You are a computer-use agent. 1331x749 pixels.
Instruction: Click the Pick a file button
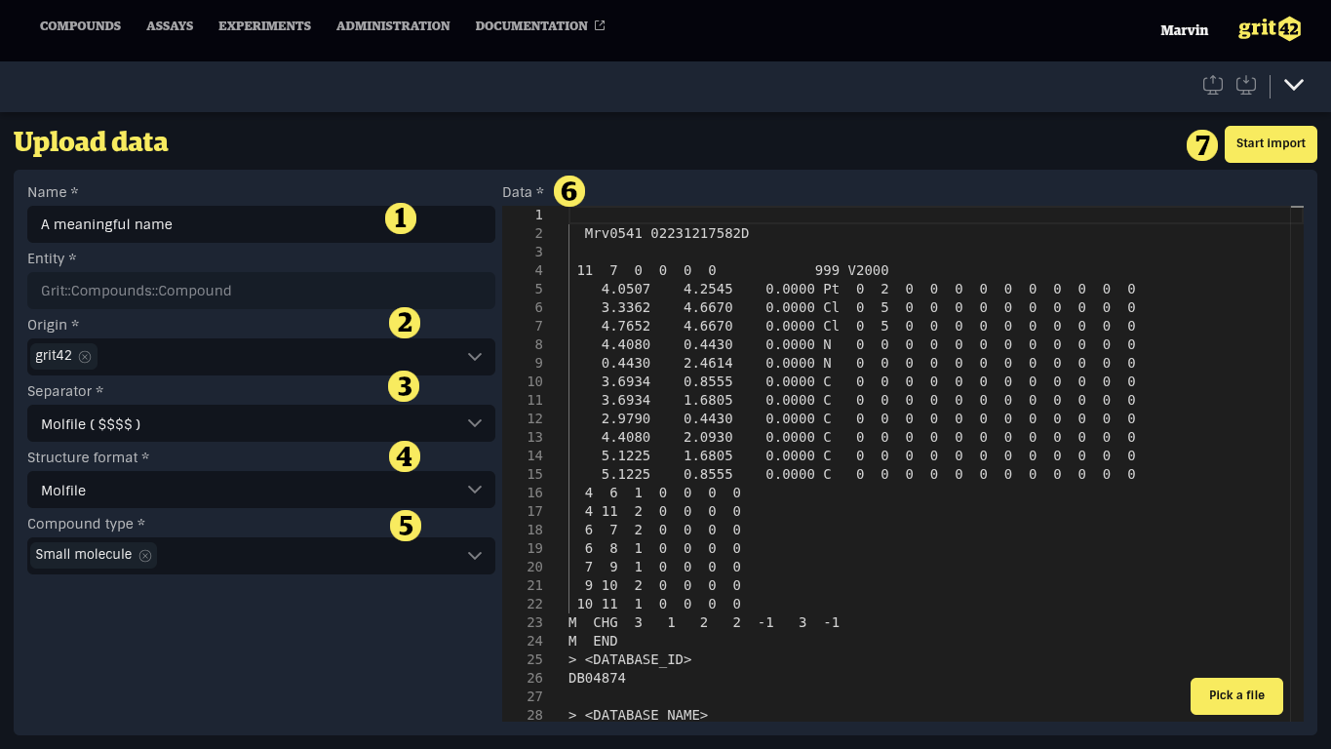tap(1236, 696)
